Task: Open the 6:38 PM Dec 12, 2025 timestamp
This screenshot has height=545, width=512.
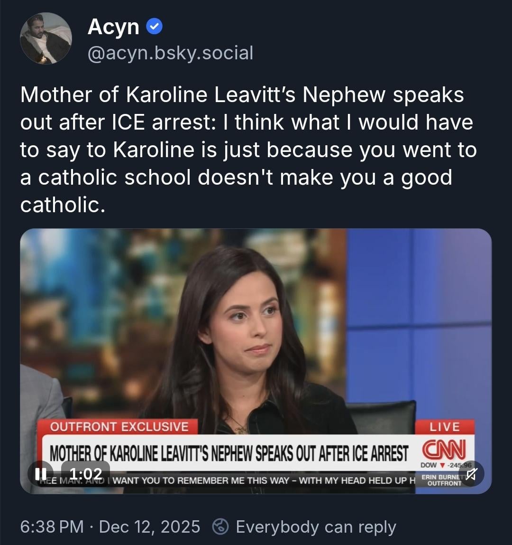Action: [x=110, y=526]
